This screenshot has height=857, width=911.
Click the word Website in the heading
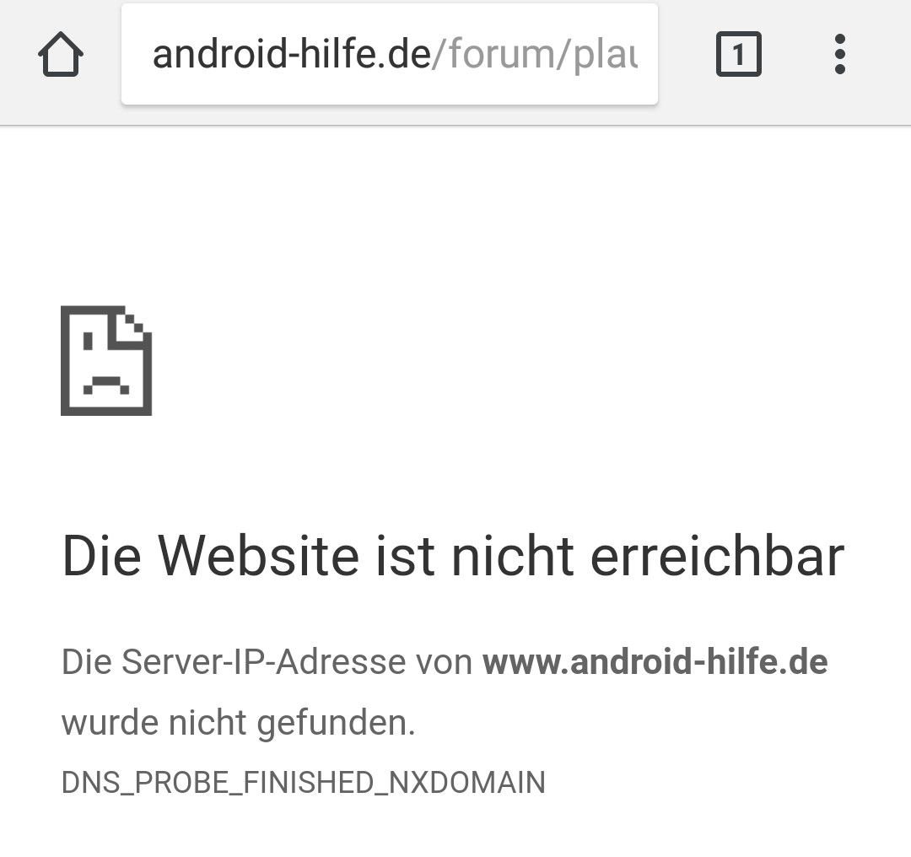259,556
